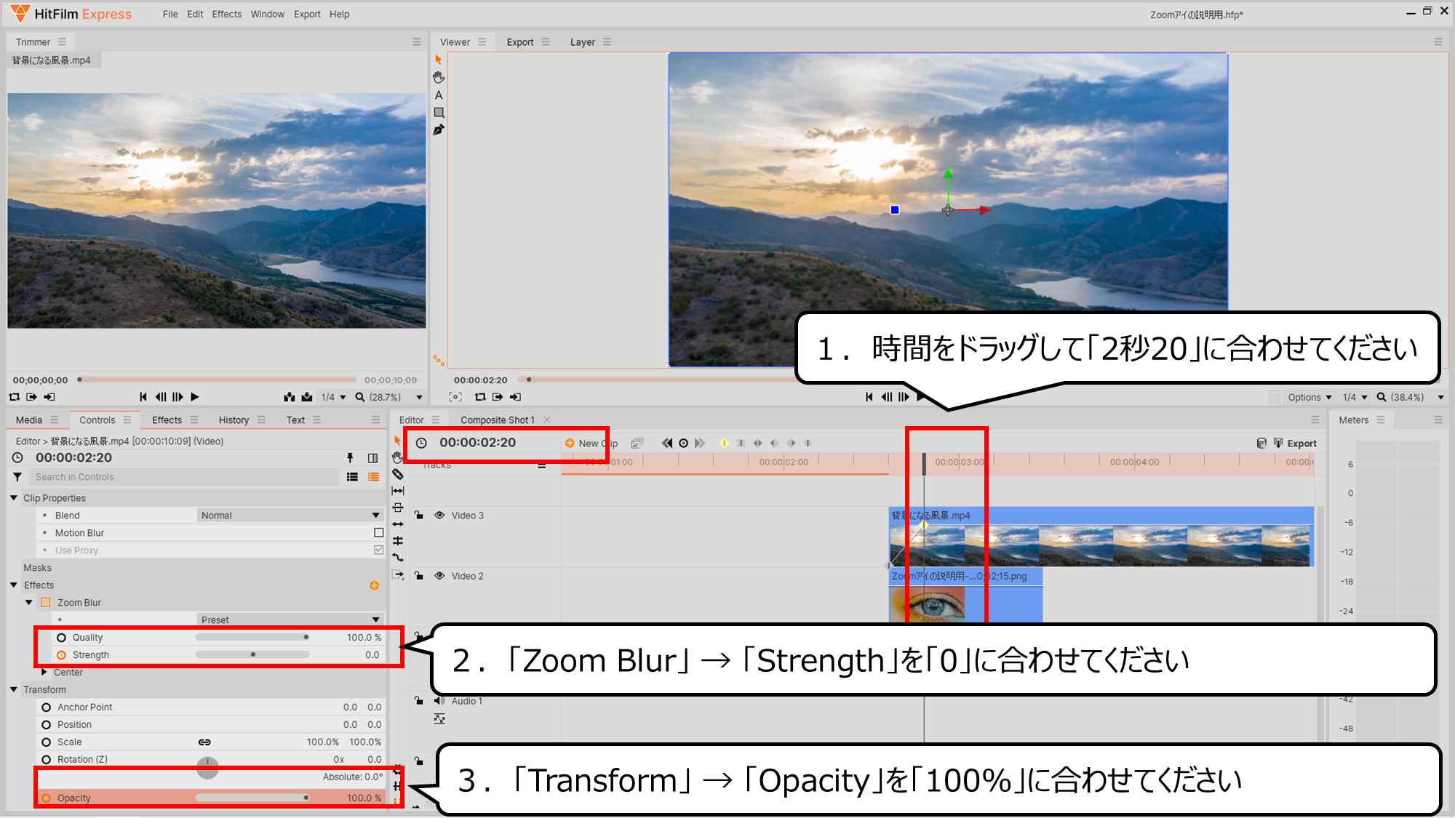Open the Window menu
Viewport: 1455px width, 818px height.
[268, 15]
